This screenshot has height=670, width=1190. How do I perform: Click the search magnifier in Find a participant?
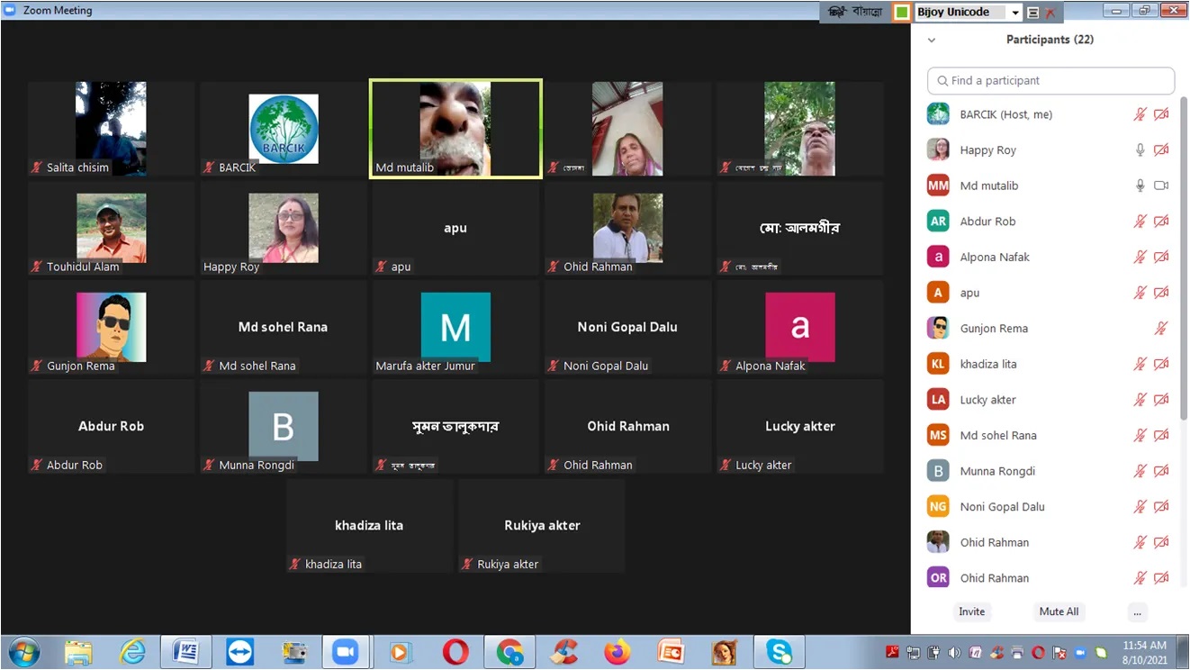[x=942, y=80]
